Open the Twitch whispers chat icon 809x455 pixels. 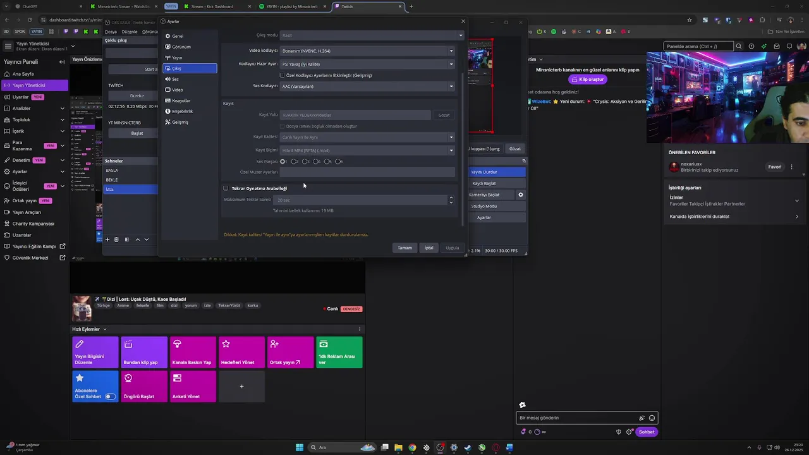point(789,46)
